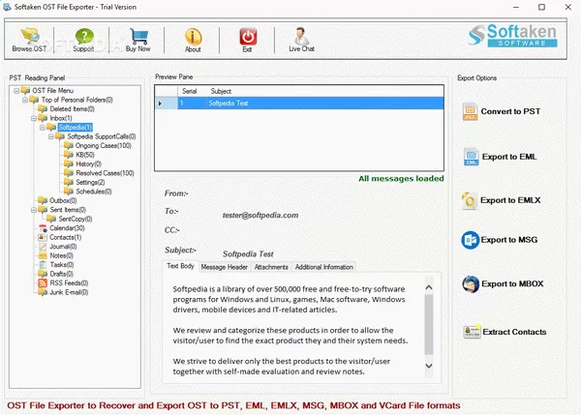Click the Notes(0) icon
This screenshot has width=581, height=415.
click(x=43, y=255)
